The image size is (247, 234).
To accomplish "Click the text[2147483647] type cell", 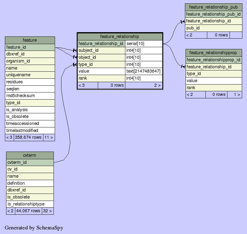I will point(144,71).
